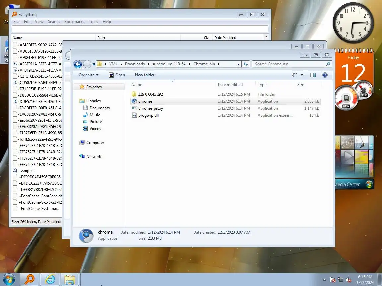
Task: Open the Organize dropdown menu
Action: [89, 75]
